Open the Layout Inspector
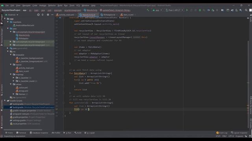252x141 pixels. click(x=239, y=133)
